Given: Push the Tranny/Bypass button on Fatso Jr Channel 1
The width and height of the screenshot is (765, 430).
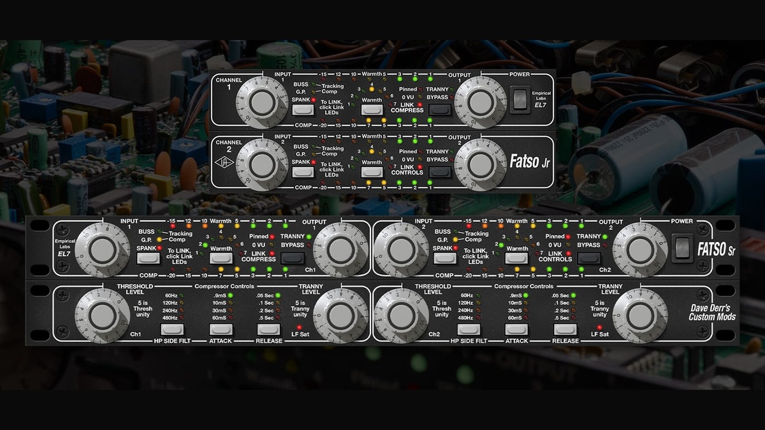Looking at the screenshot, I should coord(440,110).
